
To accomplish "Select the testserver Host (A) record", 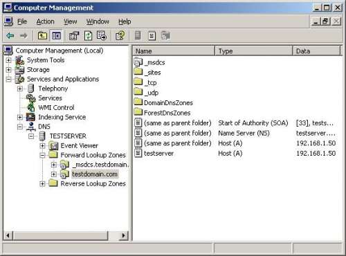I will point(235,154).
